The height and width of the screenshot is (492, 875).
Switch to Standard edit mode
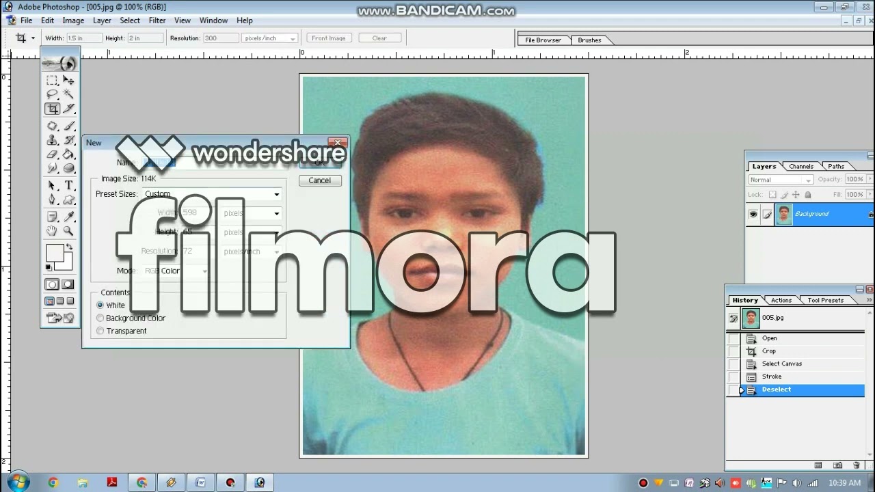[52, 284]
